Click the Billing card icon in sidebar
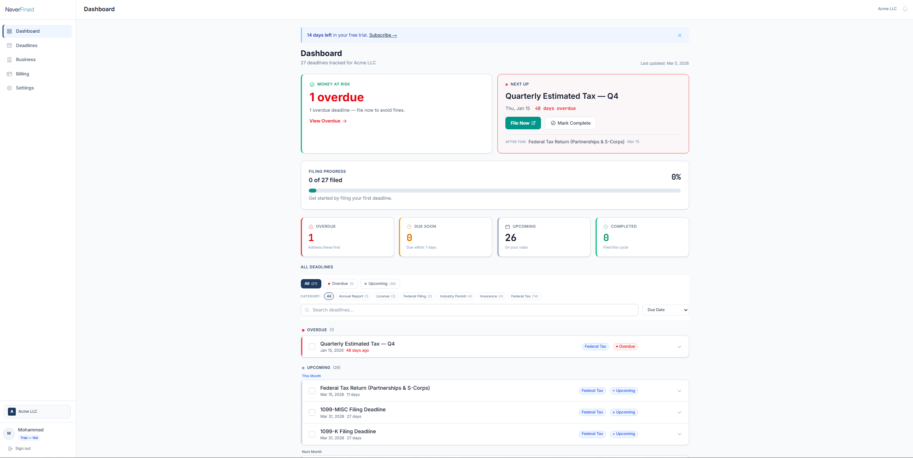 coord(9,74)
